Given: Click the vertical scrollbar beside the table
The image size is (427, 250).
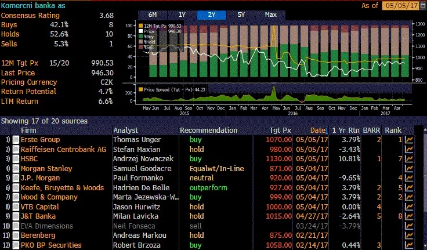Looking at the screenshot, I should 425,188.
